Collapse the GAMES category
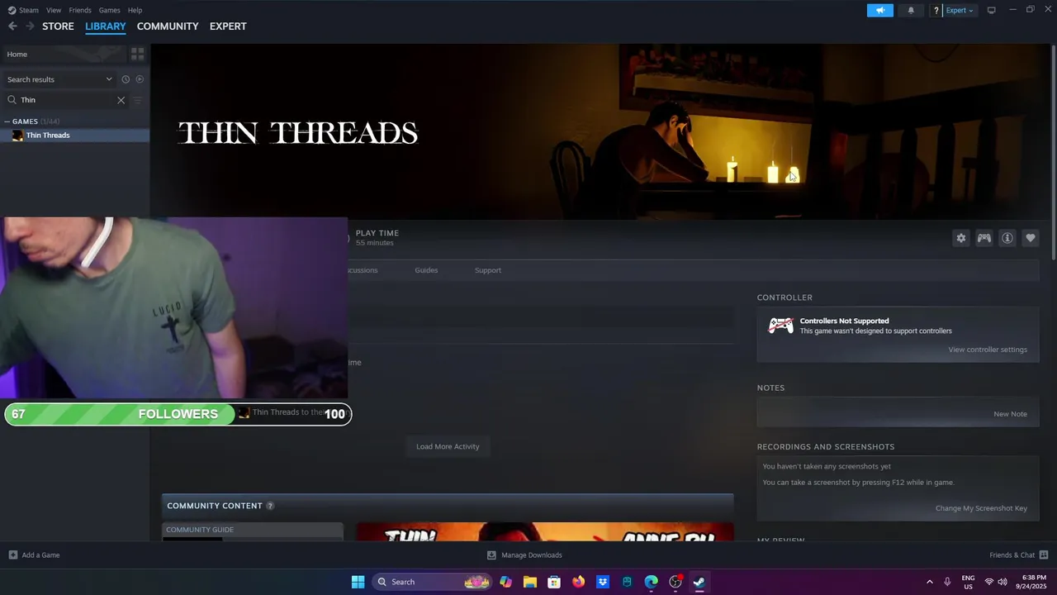The width and height of the screenshot is (1057, 595). click(x=8, y=121)
